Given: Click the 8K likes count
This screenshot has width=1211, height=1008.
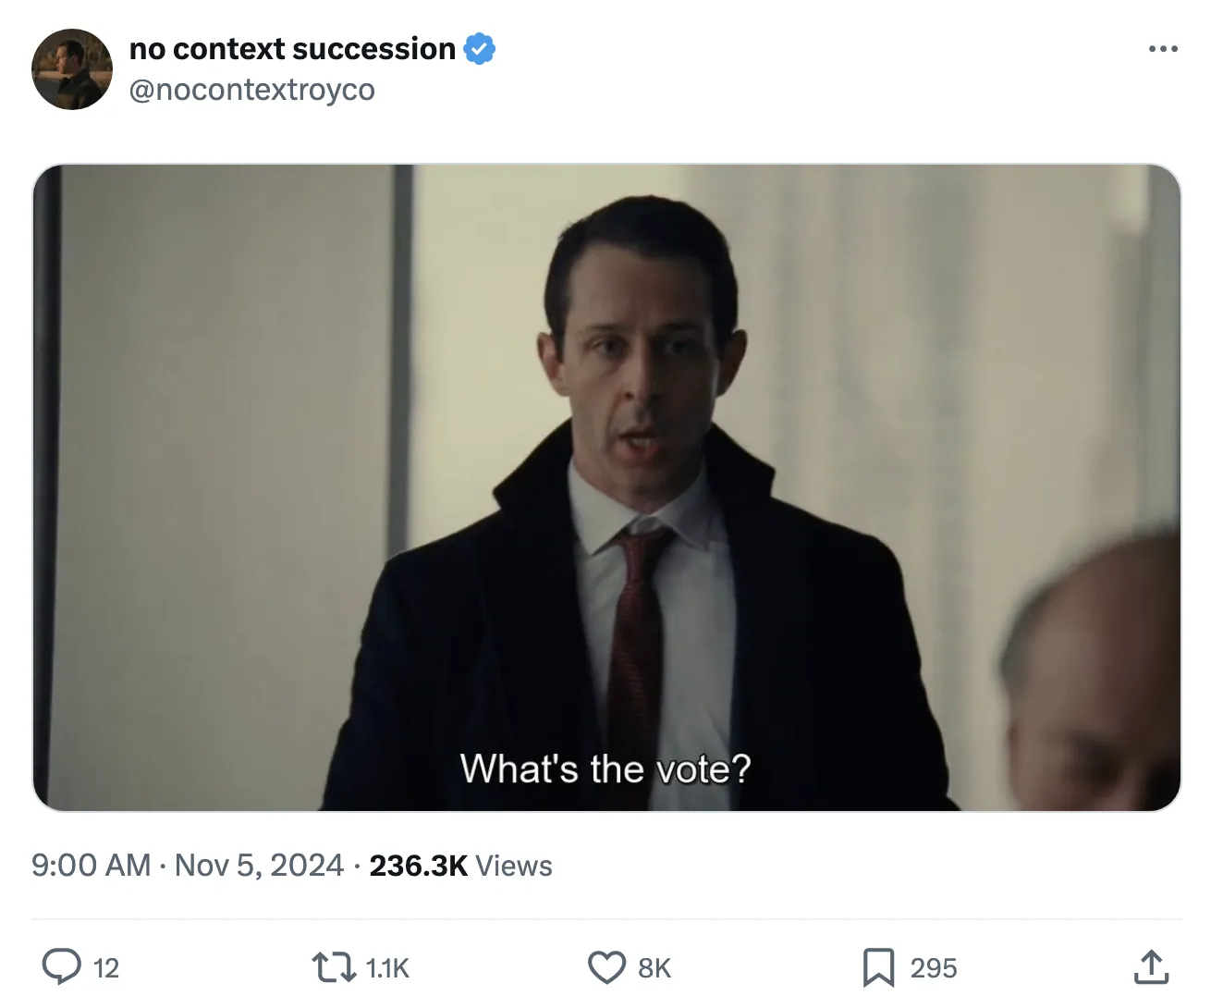Looking at the screenshot, I should [654, 968].
